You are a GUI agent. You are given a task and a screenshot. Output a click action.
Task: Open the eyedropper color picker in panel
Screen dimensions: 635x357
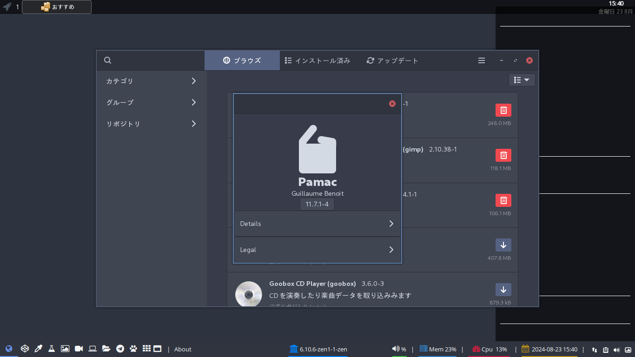(39, 349)
